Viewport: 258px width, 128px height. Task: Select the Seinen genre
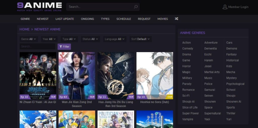[x=209, y=96]
